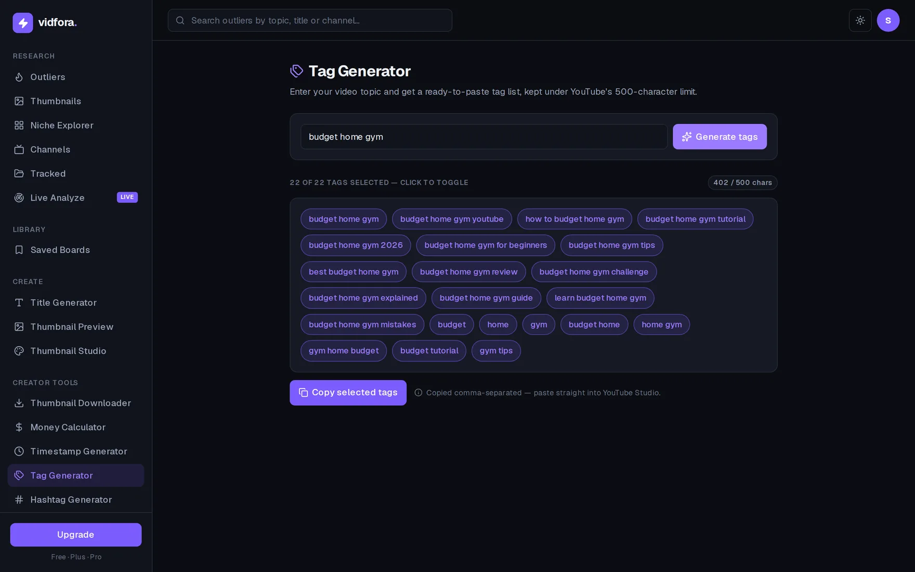Click the '22 of 22 tags selected' label
915x572 pixels.
[x=379, y=183]
